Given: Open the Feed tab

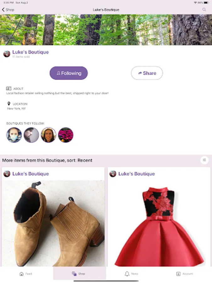Looking at the screenshot, I should point(26,274).
